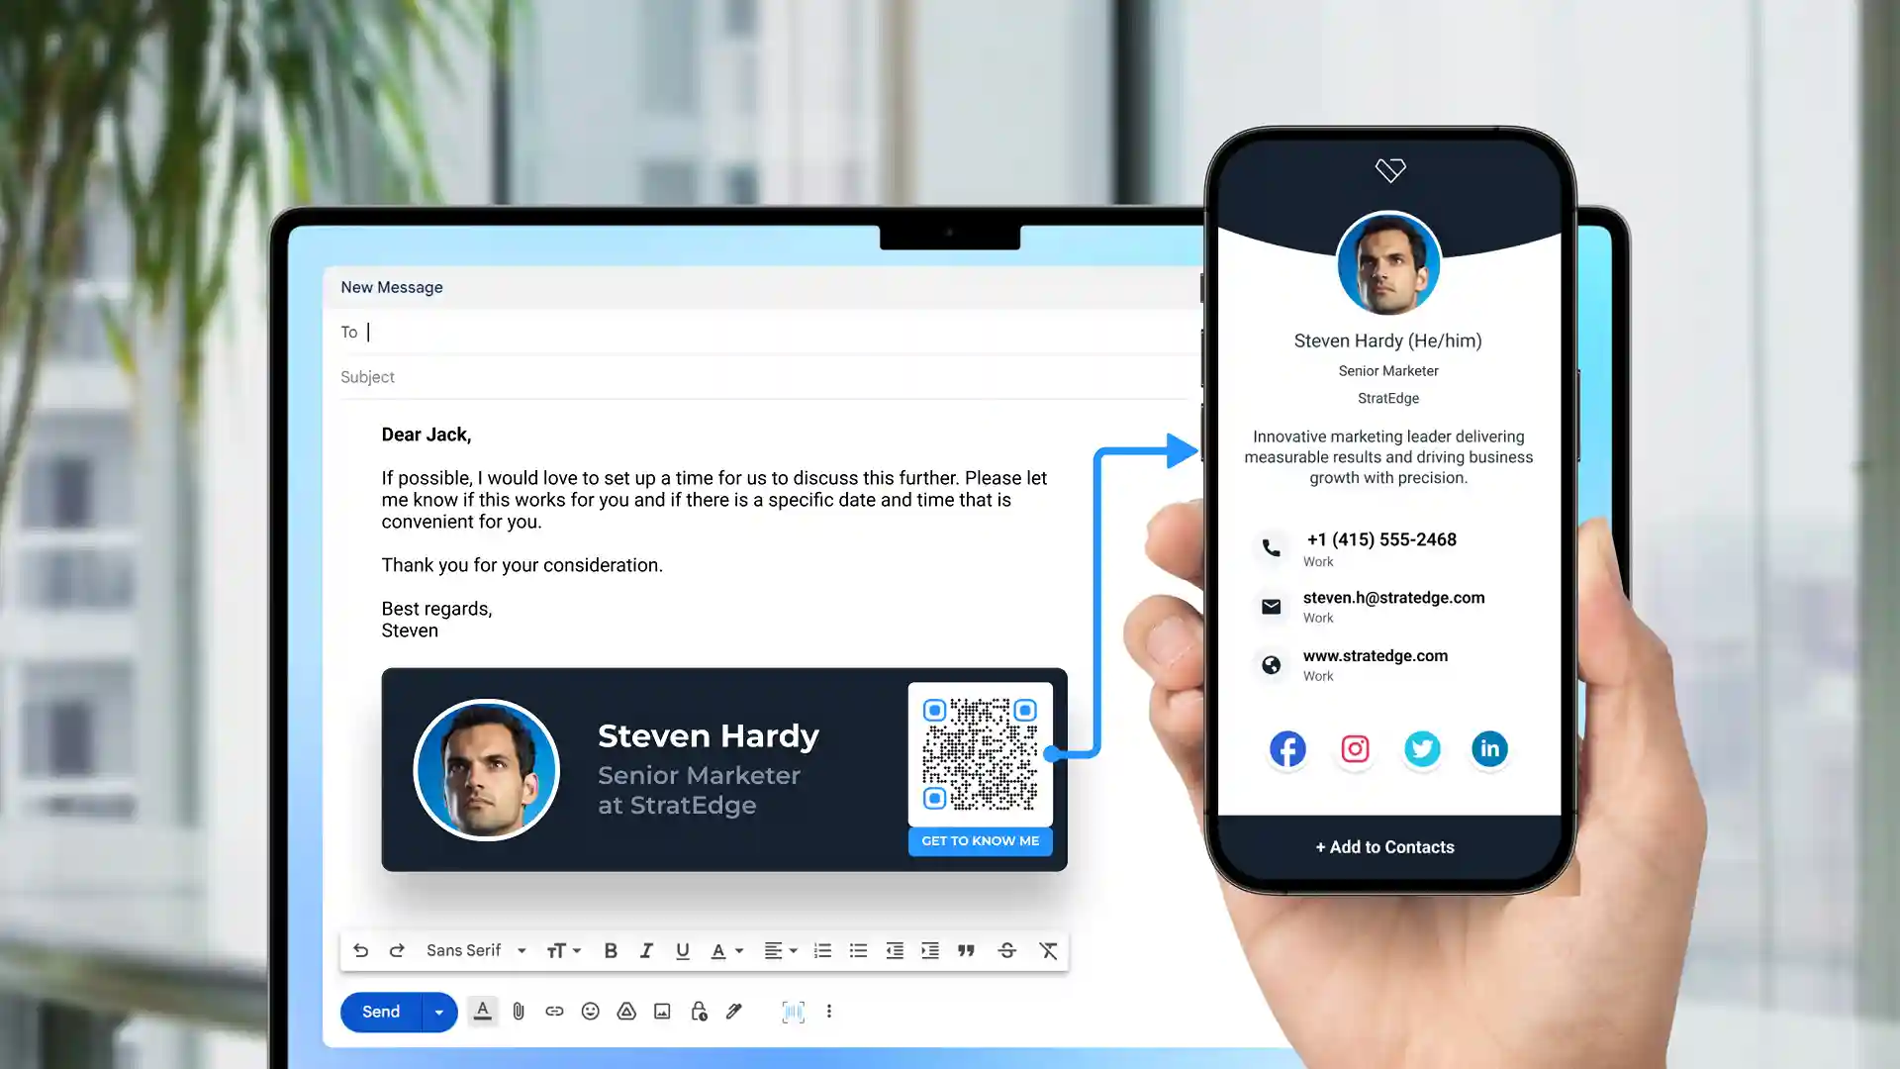Click the Bold formatting icon
The width and height of the screenshot is (1900, 1069).
[x=610, y=950]
